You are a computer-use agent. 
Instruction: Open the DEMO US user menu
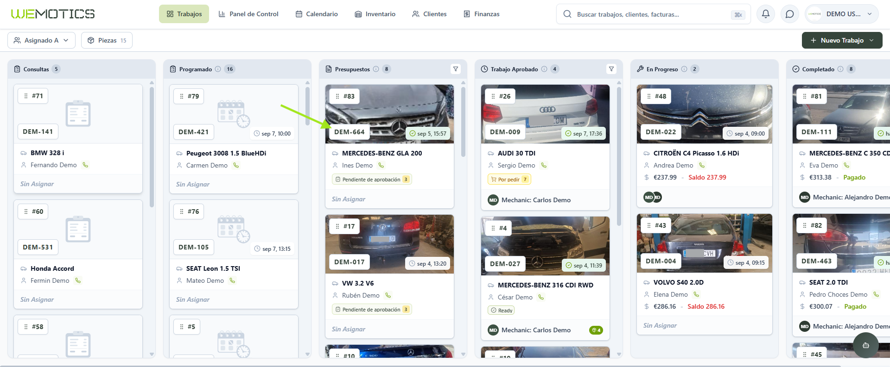(841, 14)
